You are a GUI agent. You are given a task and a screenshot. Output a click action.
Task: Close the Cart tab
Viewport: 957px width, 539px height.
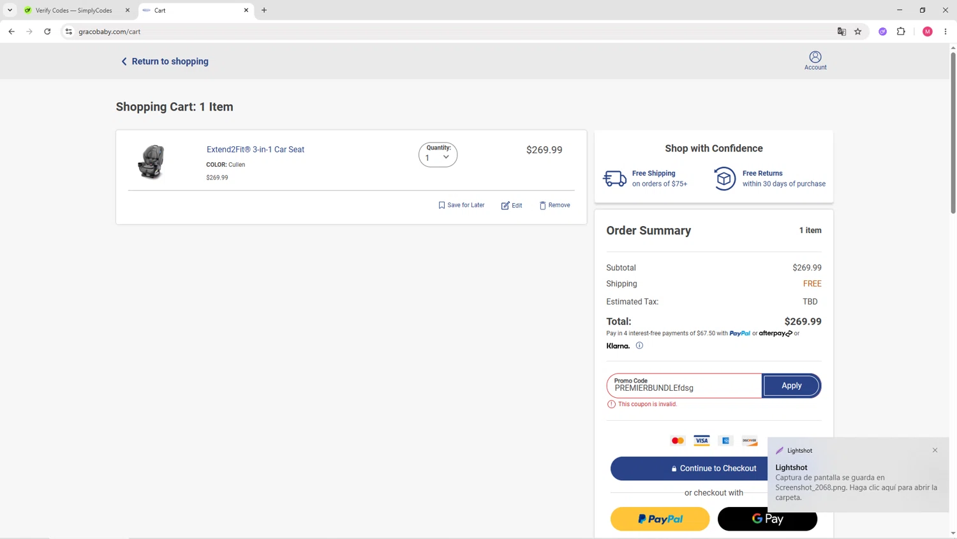tap(246, 10)
